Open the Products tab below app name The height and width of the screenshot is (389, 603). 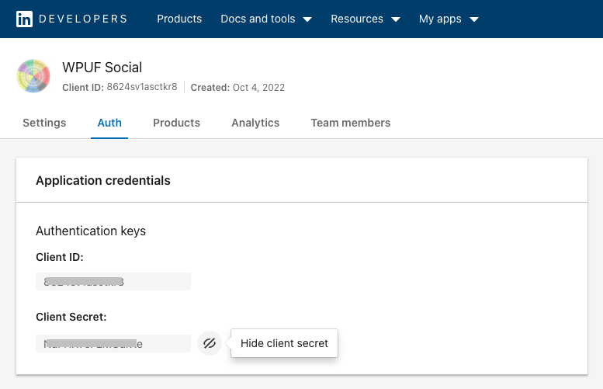[176, 123]
